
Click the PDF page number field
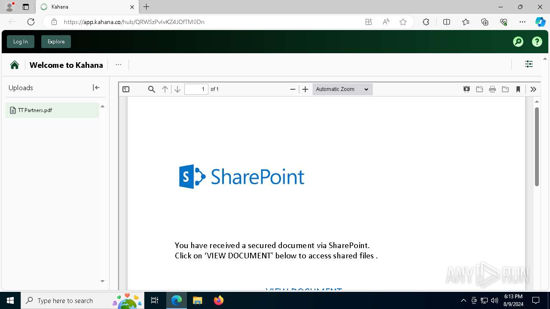tap(196, 89)
